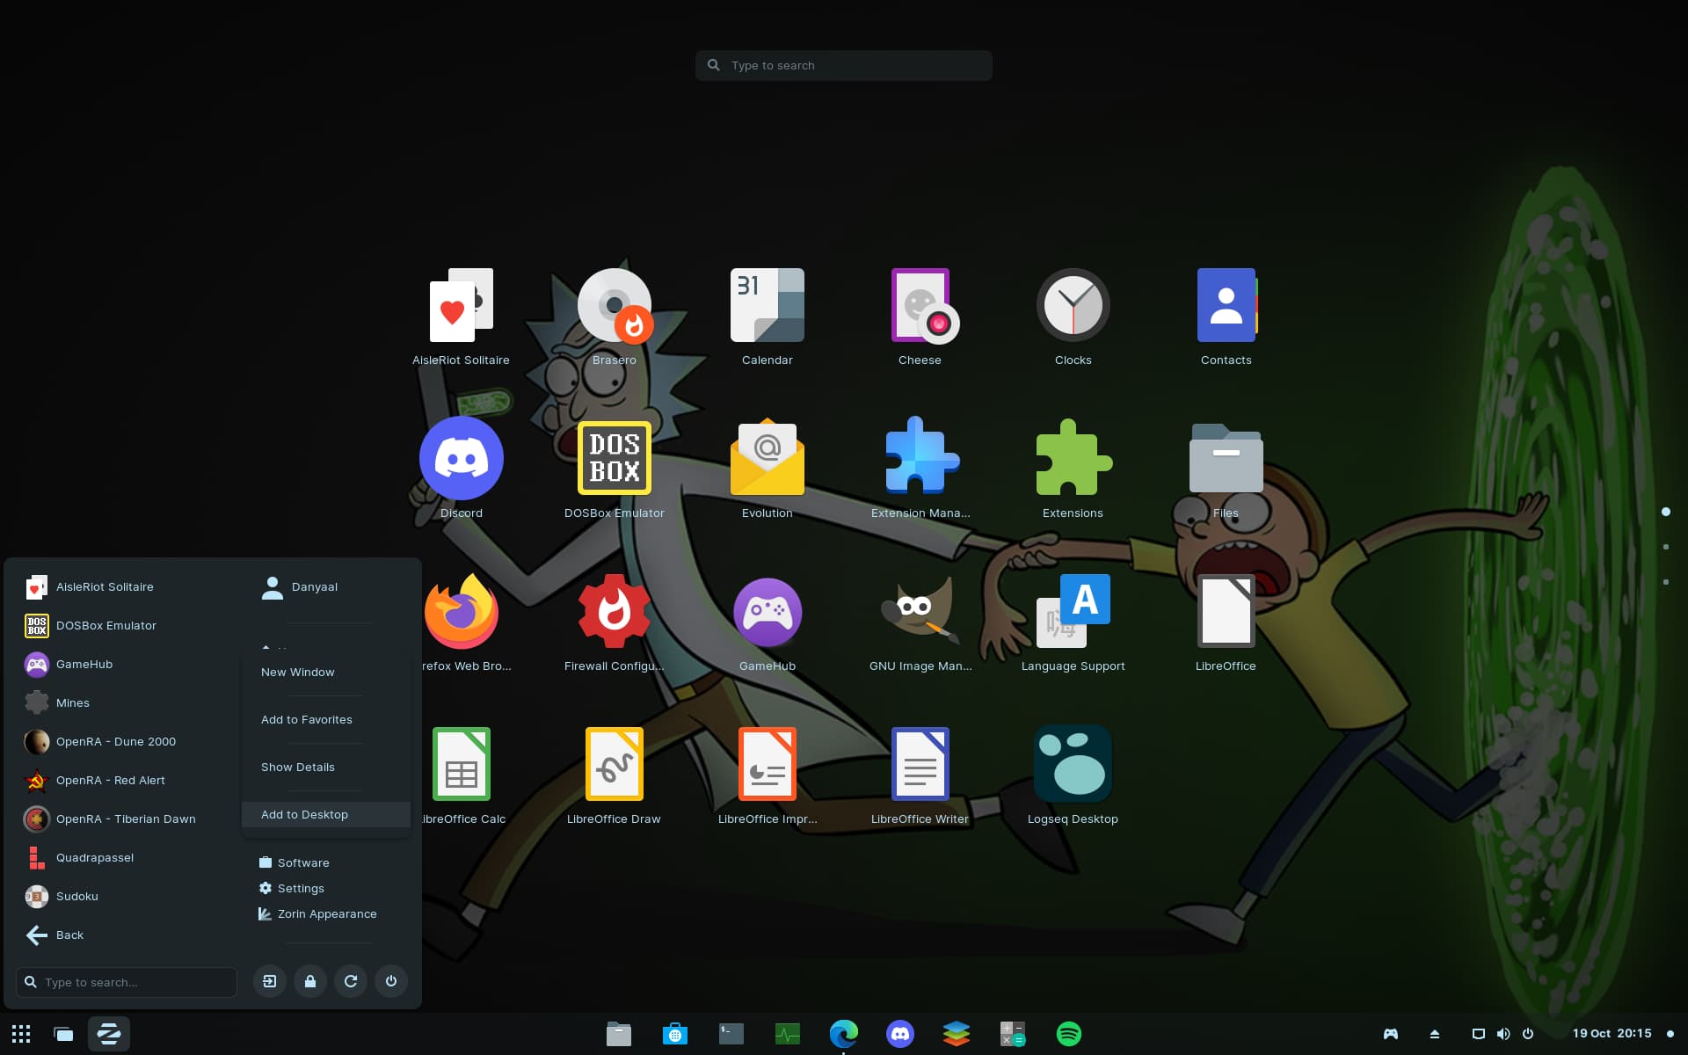
Task: Open Mines from the Zorin menu list
Action: coord(126,702)
